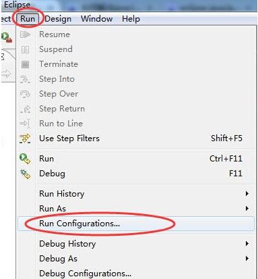258x279 pixels.
Task: Click the green Run play icon in menu
Action: pos(25,159)
